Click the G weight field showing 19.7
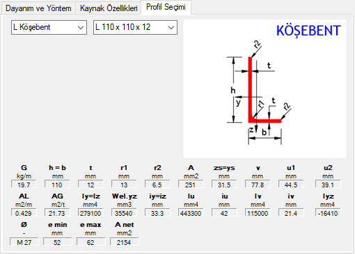The image size is (355, 254). [x=24, y=185]
